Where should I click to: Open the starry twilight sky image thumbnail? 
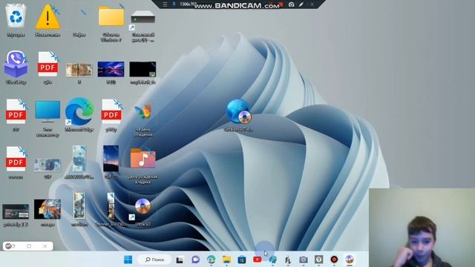point(111,159)
